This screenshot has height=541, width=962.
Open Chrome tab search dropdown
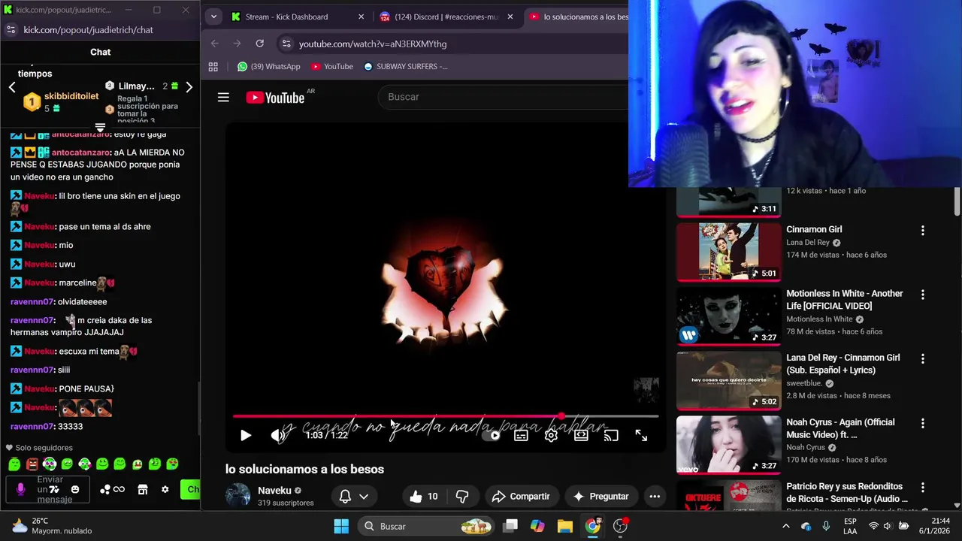tap(213, 17)
